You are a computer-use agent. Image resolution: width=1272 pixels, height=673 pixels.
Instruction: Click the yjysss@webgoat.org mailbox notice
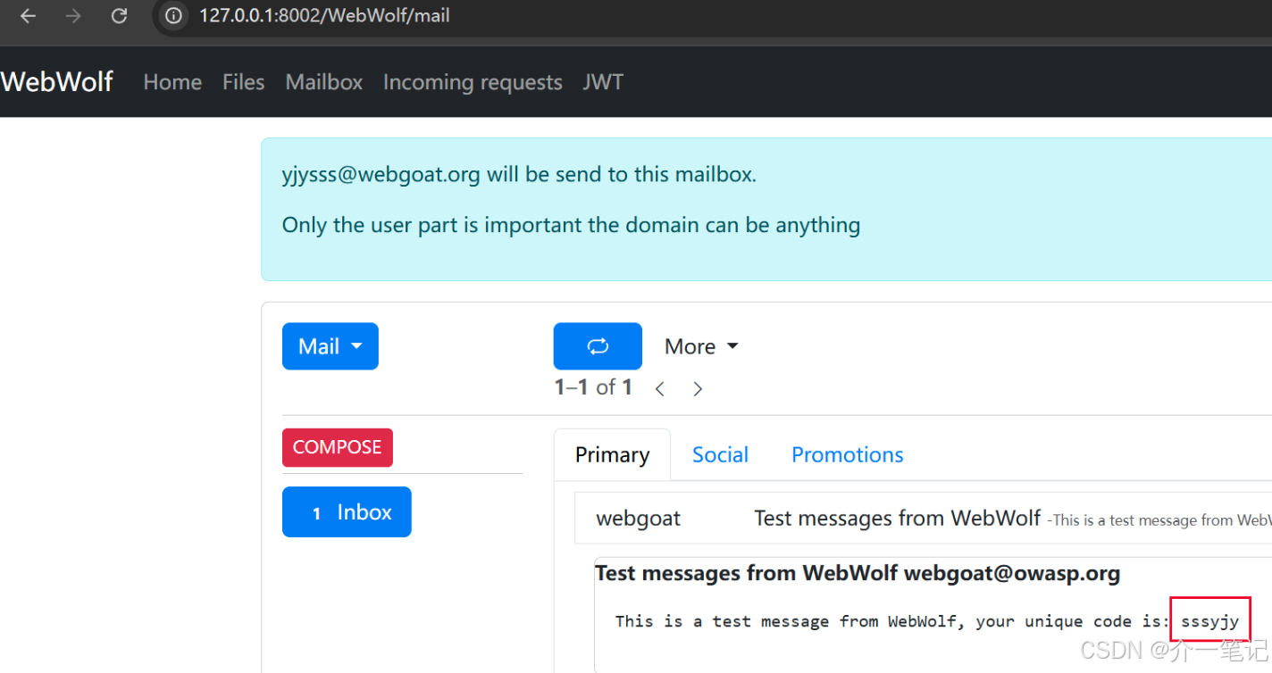[x=519, y=175]
